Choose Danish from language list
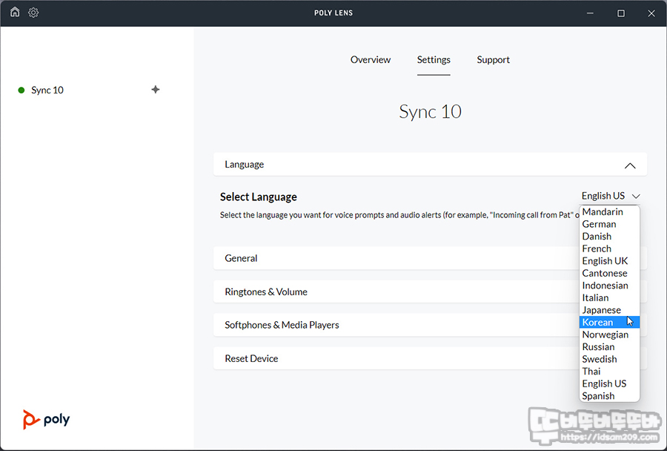This screenshot has width=667, height=451. (x=610, y=237)
